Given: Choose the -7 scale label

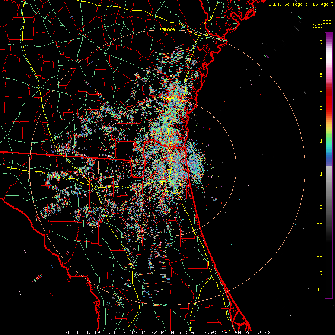Looking at the screenshot, I should pos(320,273).
